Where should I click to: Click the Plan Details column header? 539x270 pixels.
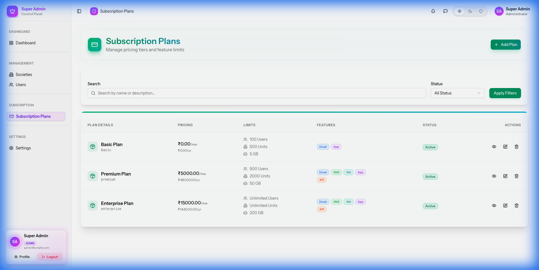pyautogui.click(x=100, y=125)
